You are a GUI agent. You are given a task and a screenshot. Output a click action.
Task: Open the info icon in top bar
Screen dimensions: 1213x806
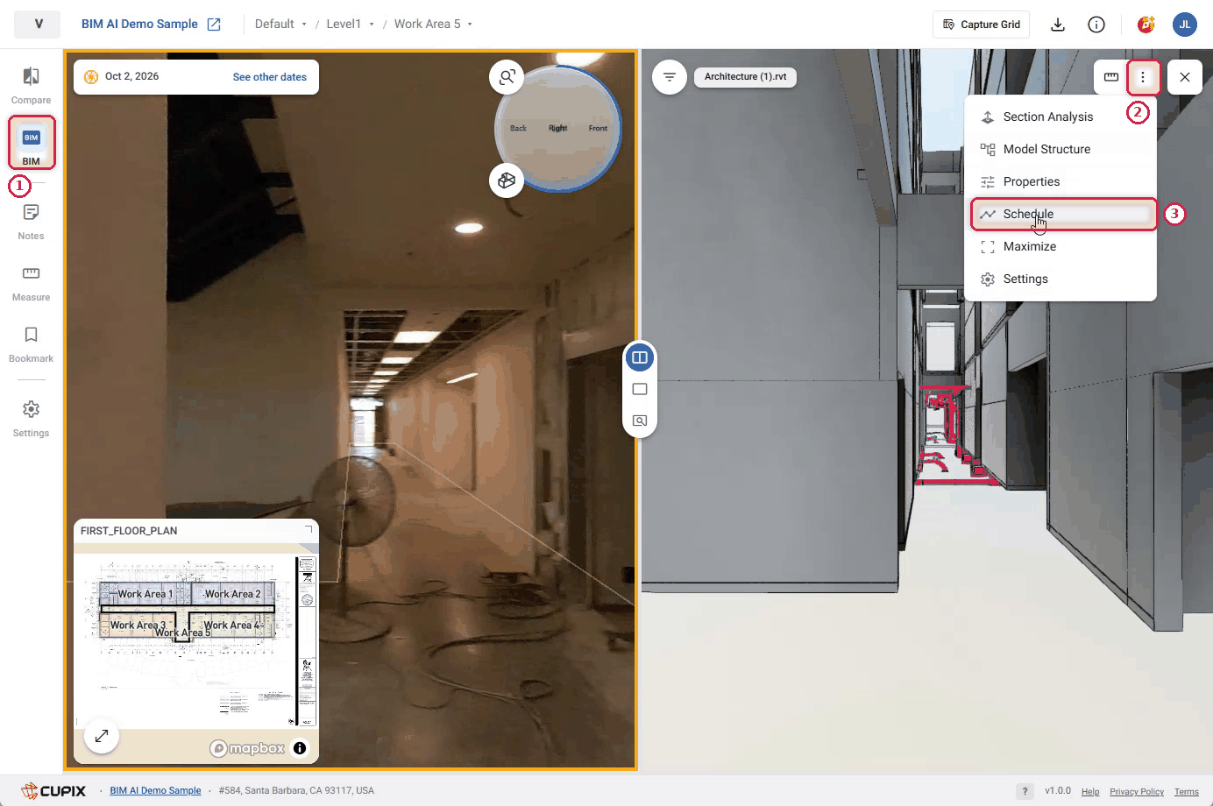[1096, 25]
